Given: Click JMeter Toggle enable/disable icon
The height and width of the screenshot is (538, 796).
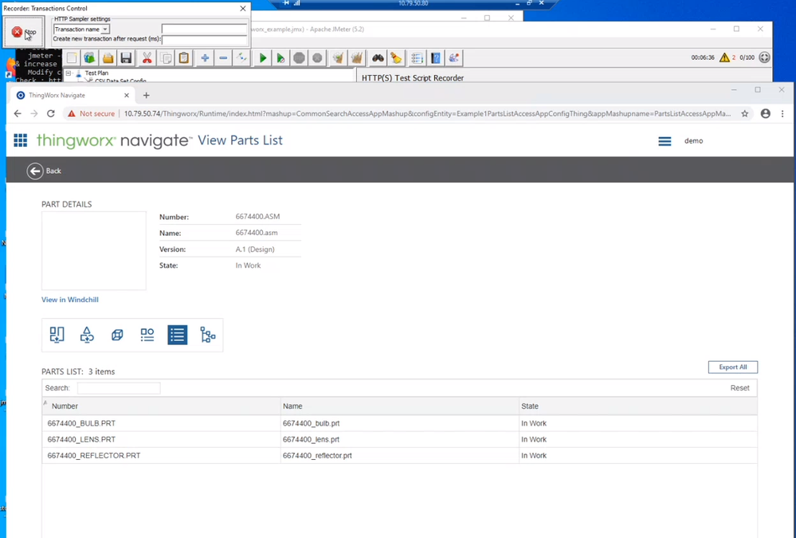Looking at the screenshot, I should coord(241,58).
